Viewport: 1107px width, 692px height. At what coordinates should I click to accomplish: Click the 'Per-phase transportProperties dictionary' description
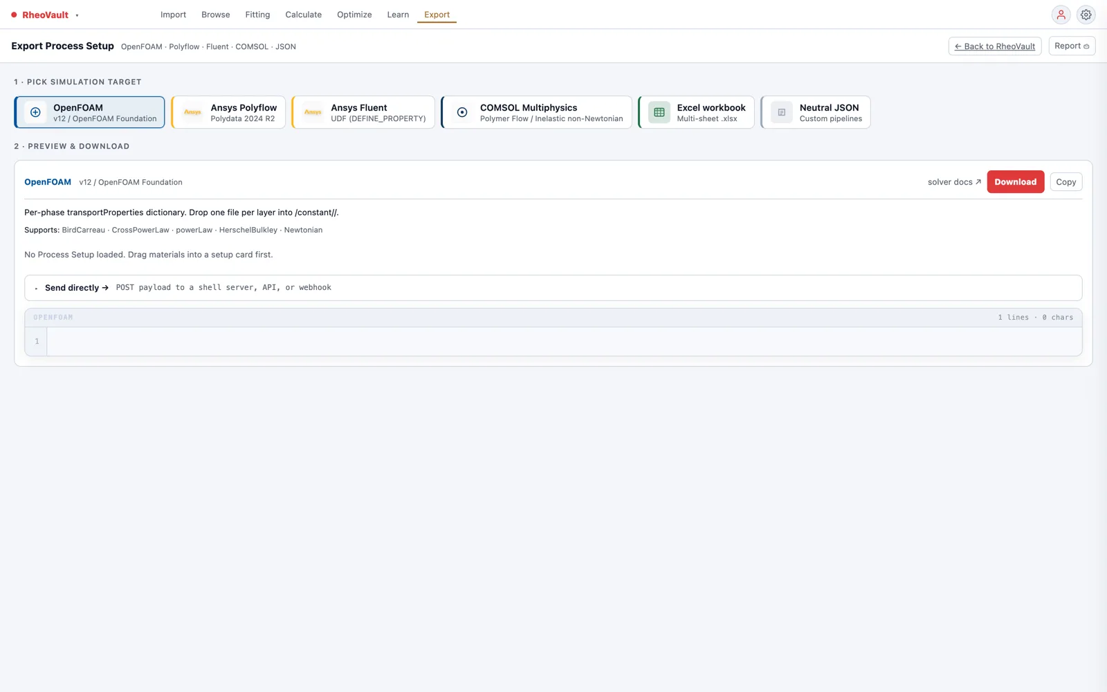click(181, 212)
